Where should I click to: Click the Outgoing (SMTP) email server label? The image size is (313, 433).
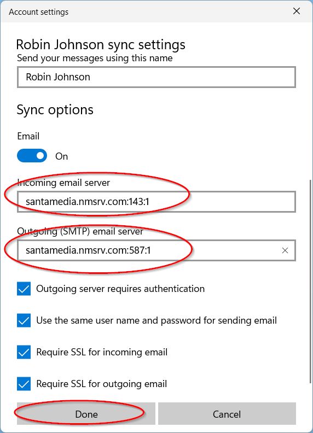[x=80, y=231]
